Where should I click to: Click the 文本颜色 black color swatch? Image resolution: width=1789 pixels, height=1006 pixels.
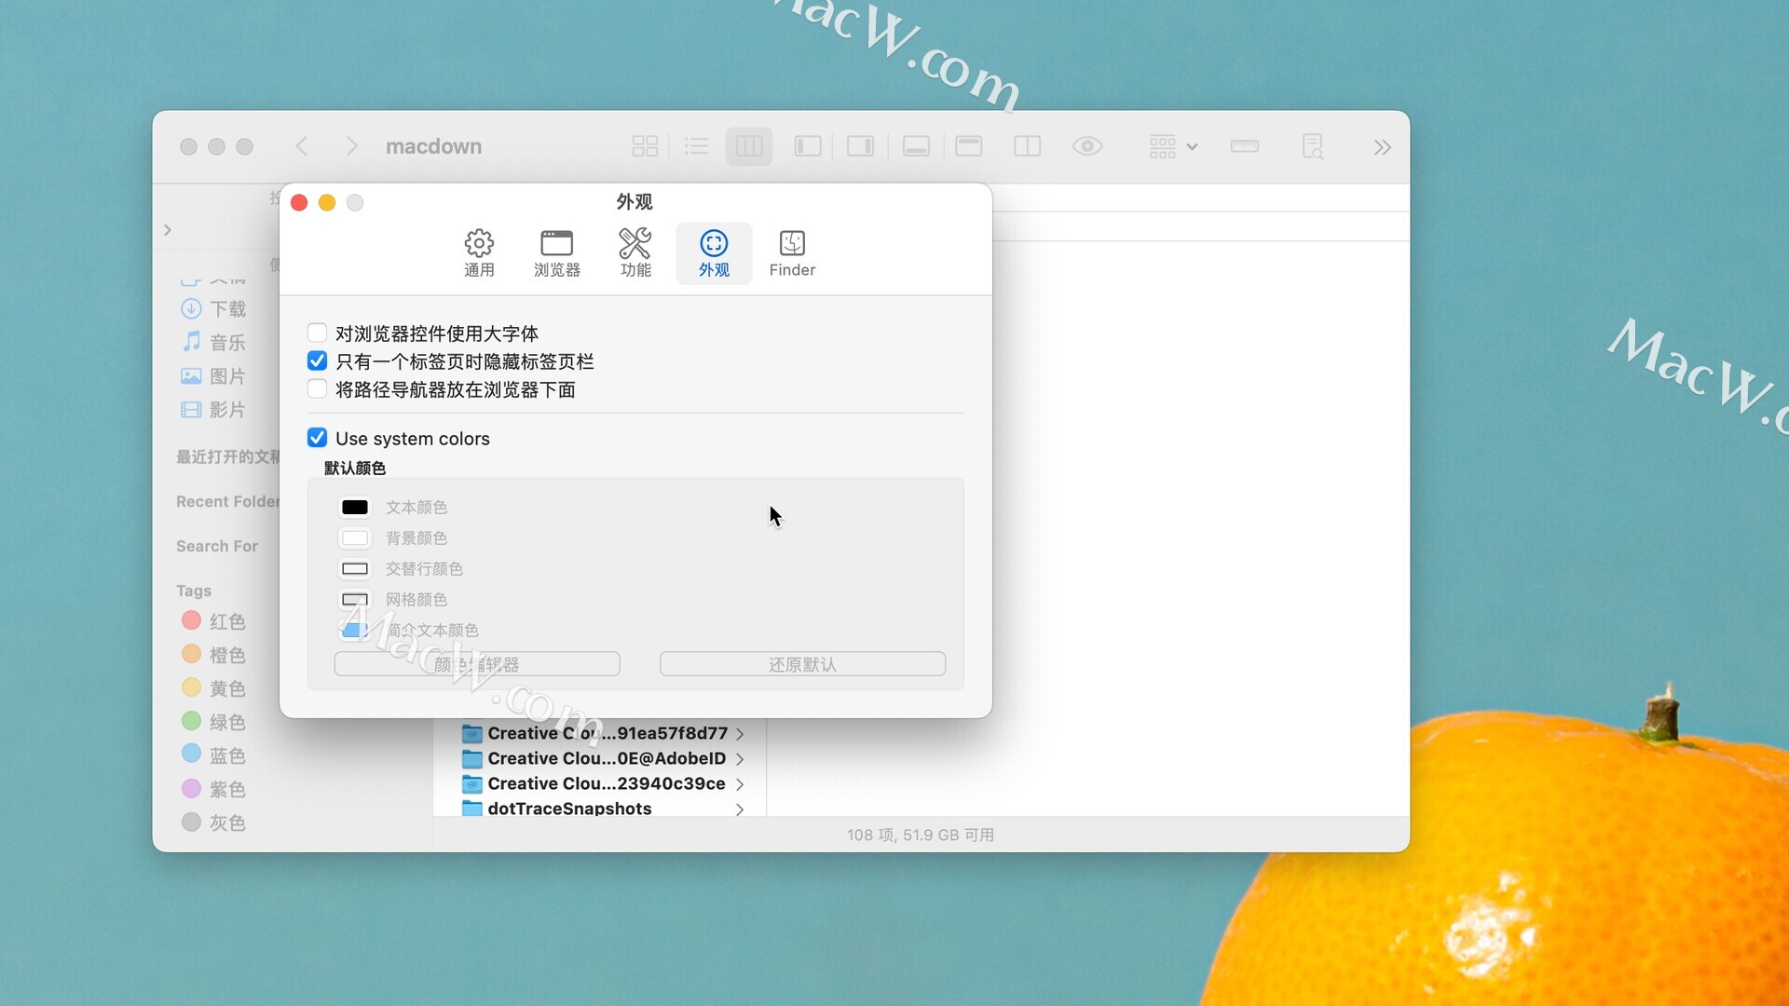coord(355,507)
